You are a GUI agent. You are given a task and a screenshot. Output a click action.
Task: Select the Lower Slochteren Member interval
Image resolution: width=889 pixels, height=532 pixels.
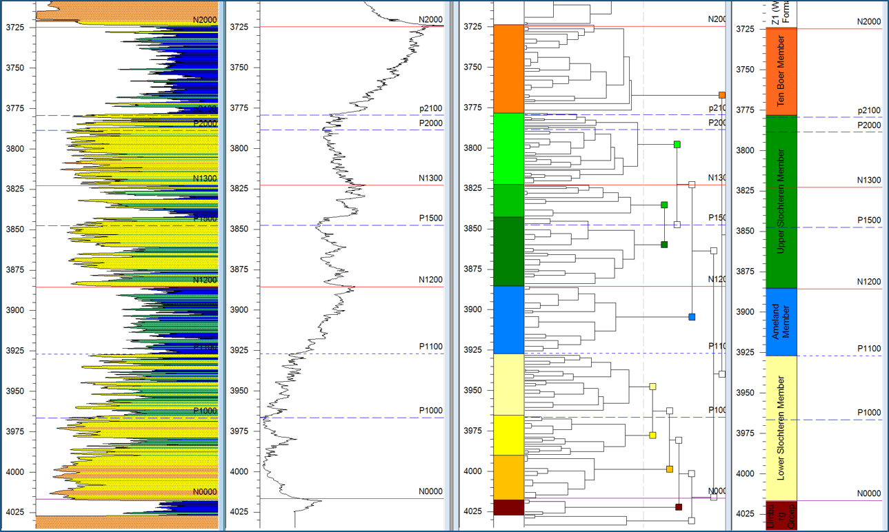(782, 429)
